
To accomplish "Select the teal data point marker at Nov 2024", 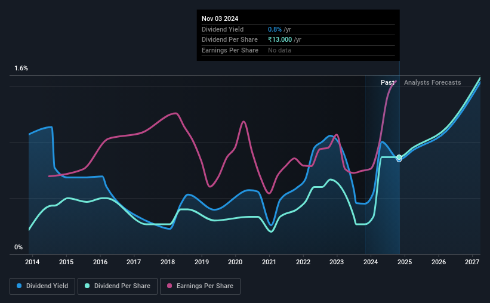I will click(x=399, y=157).
